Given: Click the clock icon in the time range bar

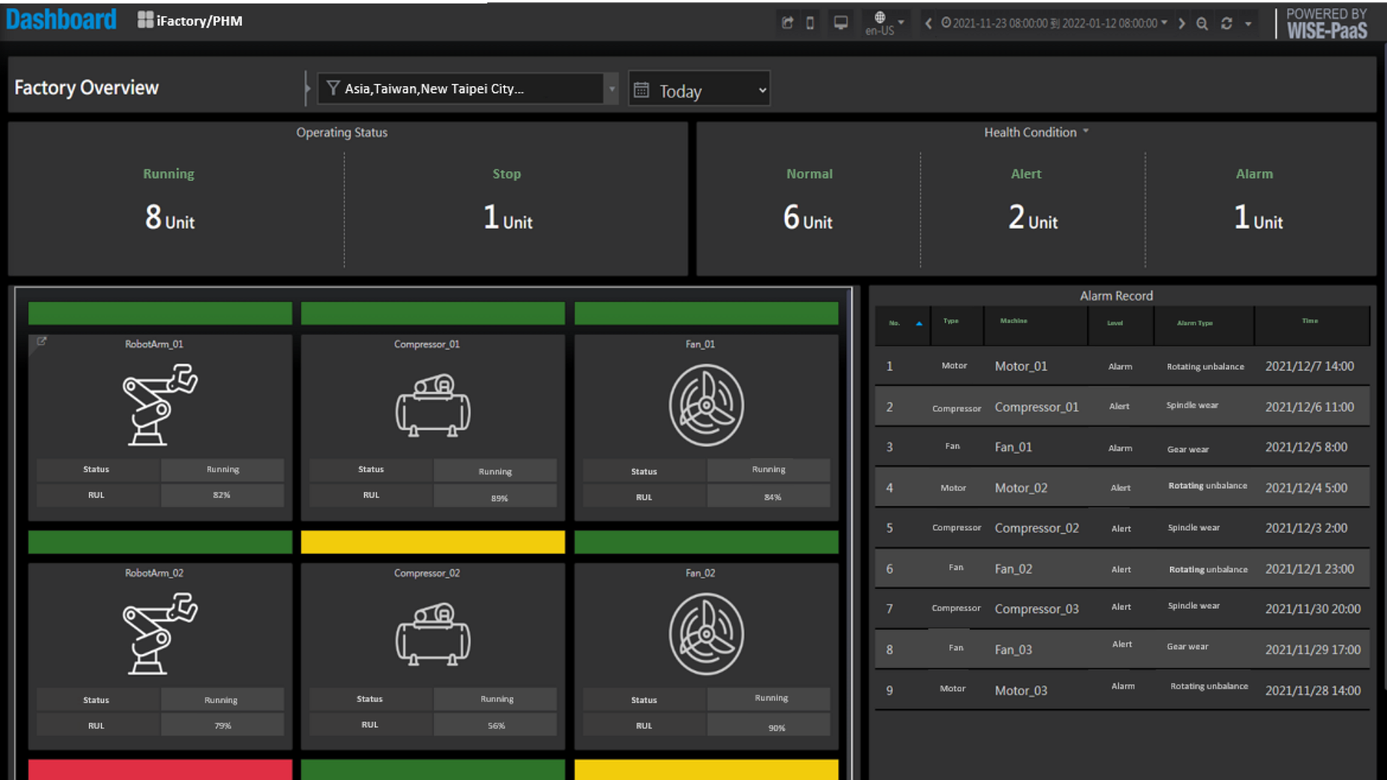Looking at the screenshot, I should (946, 22).
